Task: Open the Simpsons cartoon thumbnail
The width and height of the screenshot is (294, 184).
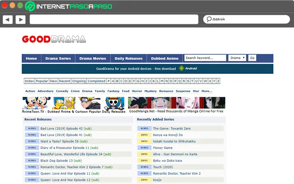Action: tap(64, 103)
